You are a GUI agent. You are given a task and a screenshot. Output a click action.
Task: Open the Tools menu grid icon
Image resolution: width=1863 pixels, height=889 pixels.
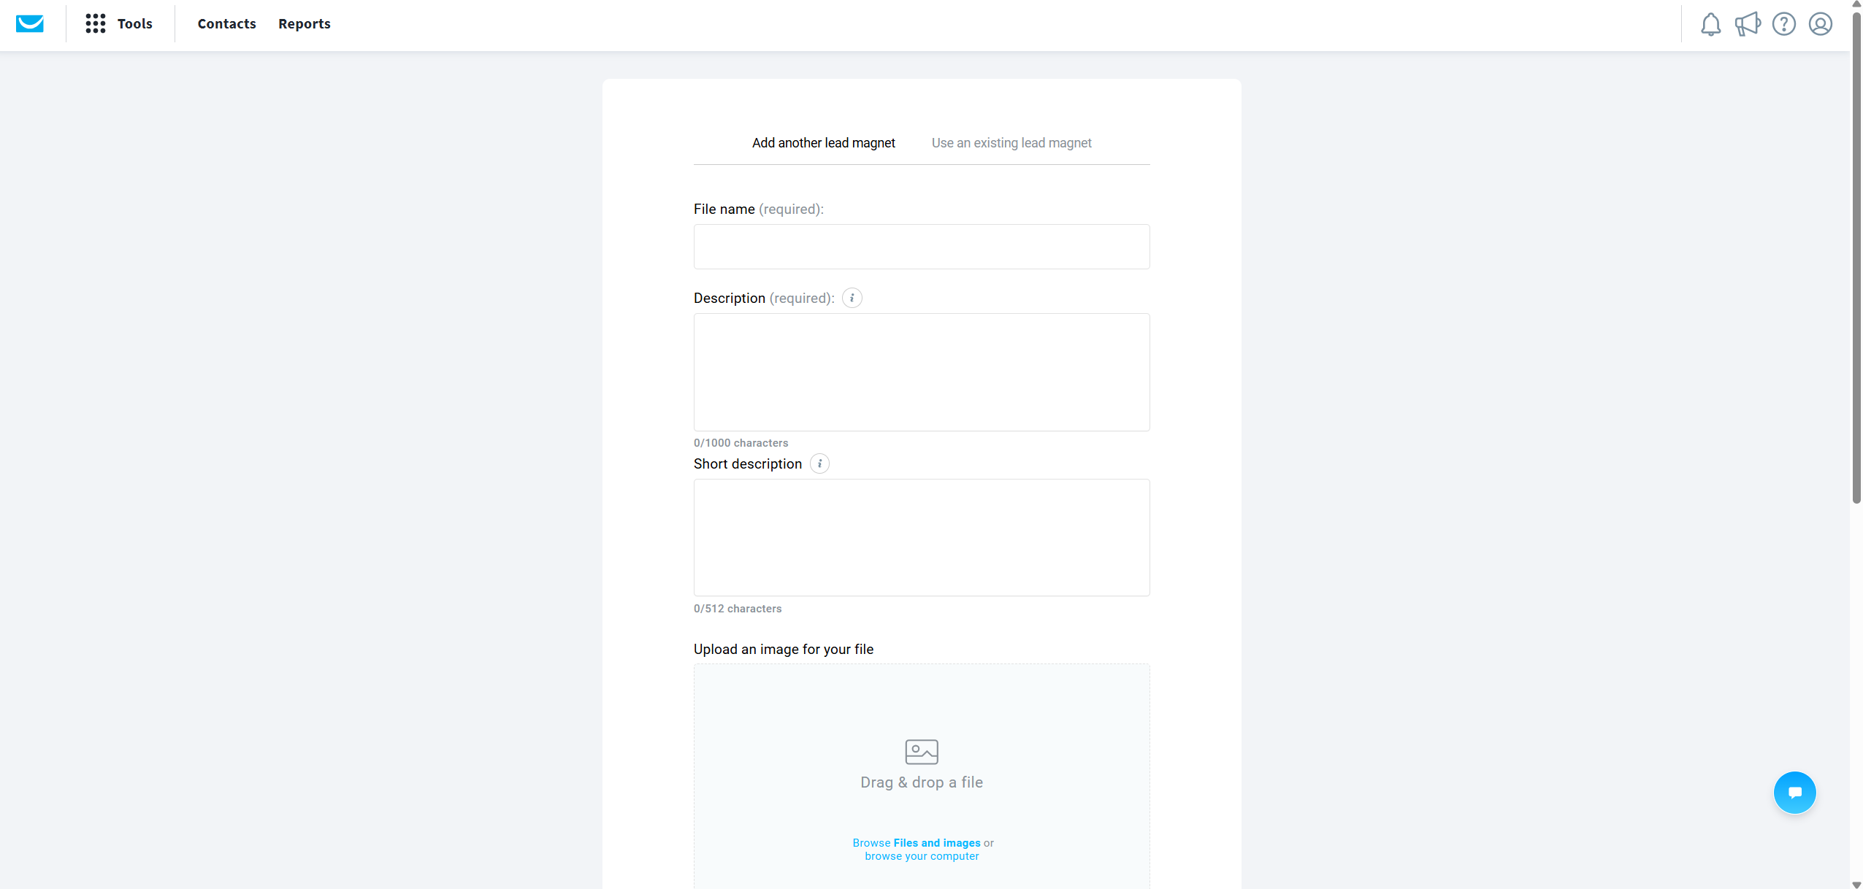point(96,23)
